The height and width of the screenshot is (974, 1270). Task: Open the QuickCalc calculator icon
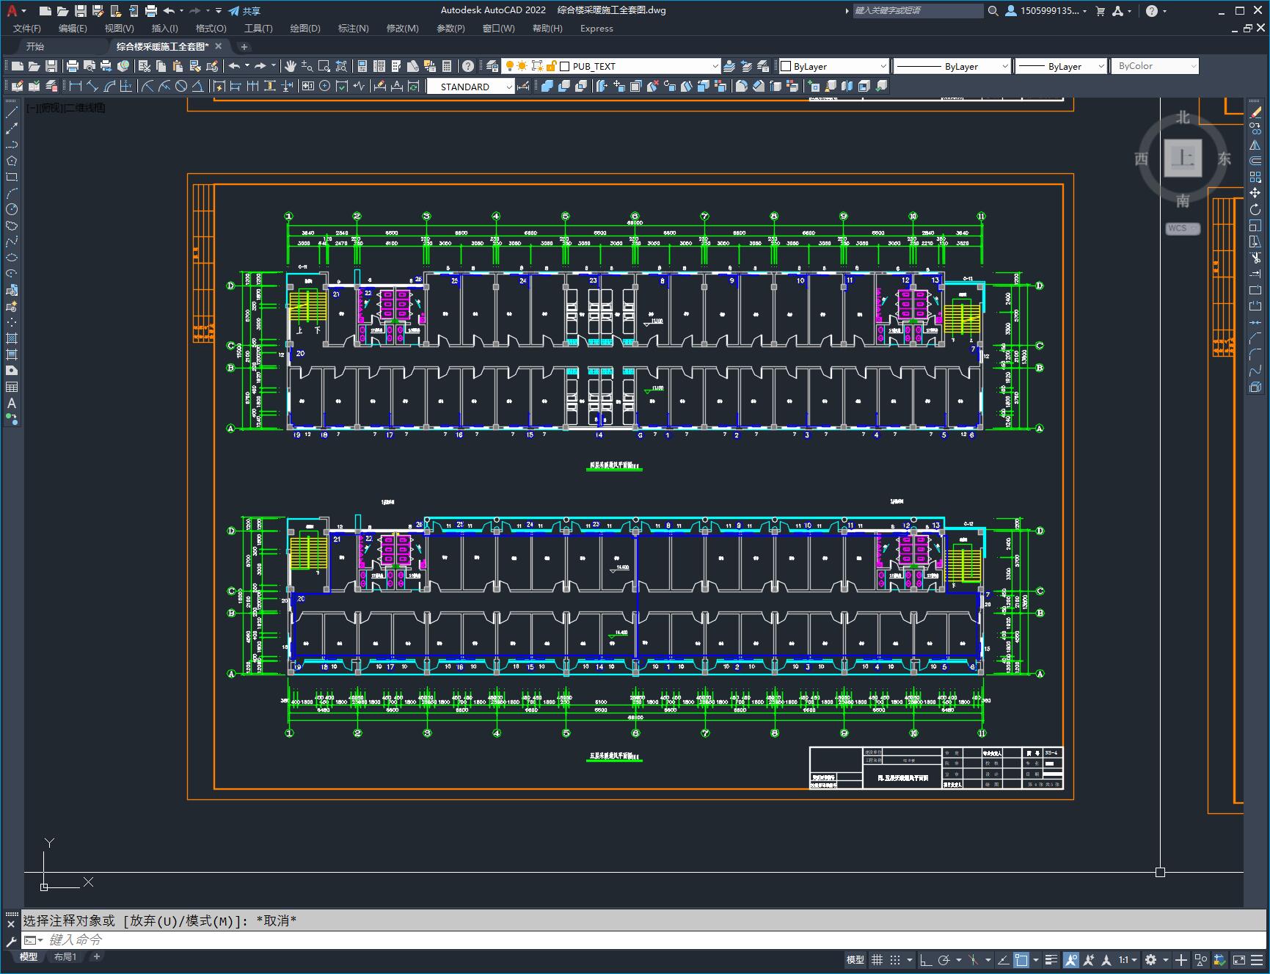coord(446,66)
